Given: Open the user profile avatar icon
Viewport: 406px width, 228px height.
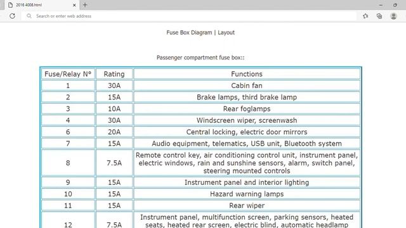Looking at the screenshot, I should (393, 16).
